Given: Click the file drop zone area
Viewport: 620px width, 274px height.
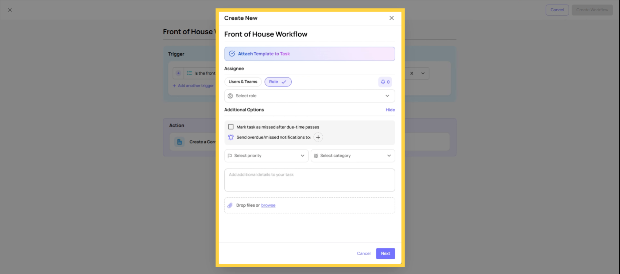Looking at the screenshot, I should tap(309, 205).
